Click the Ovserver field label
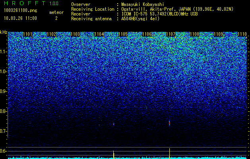Image resolution: width=250 pixels, height=159 pixels. (81, 4)
